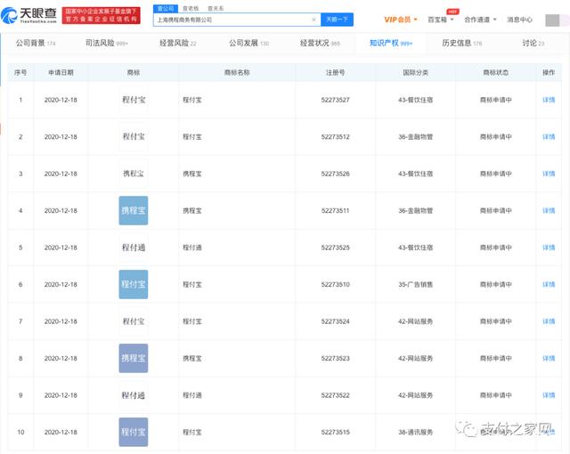
Task: Switch to the 司法风险 tab
Action: click(x=107, y=43)
